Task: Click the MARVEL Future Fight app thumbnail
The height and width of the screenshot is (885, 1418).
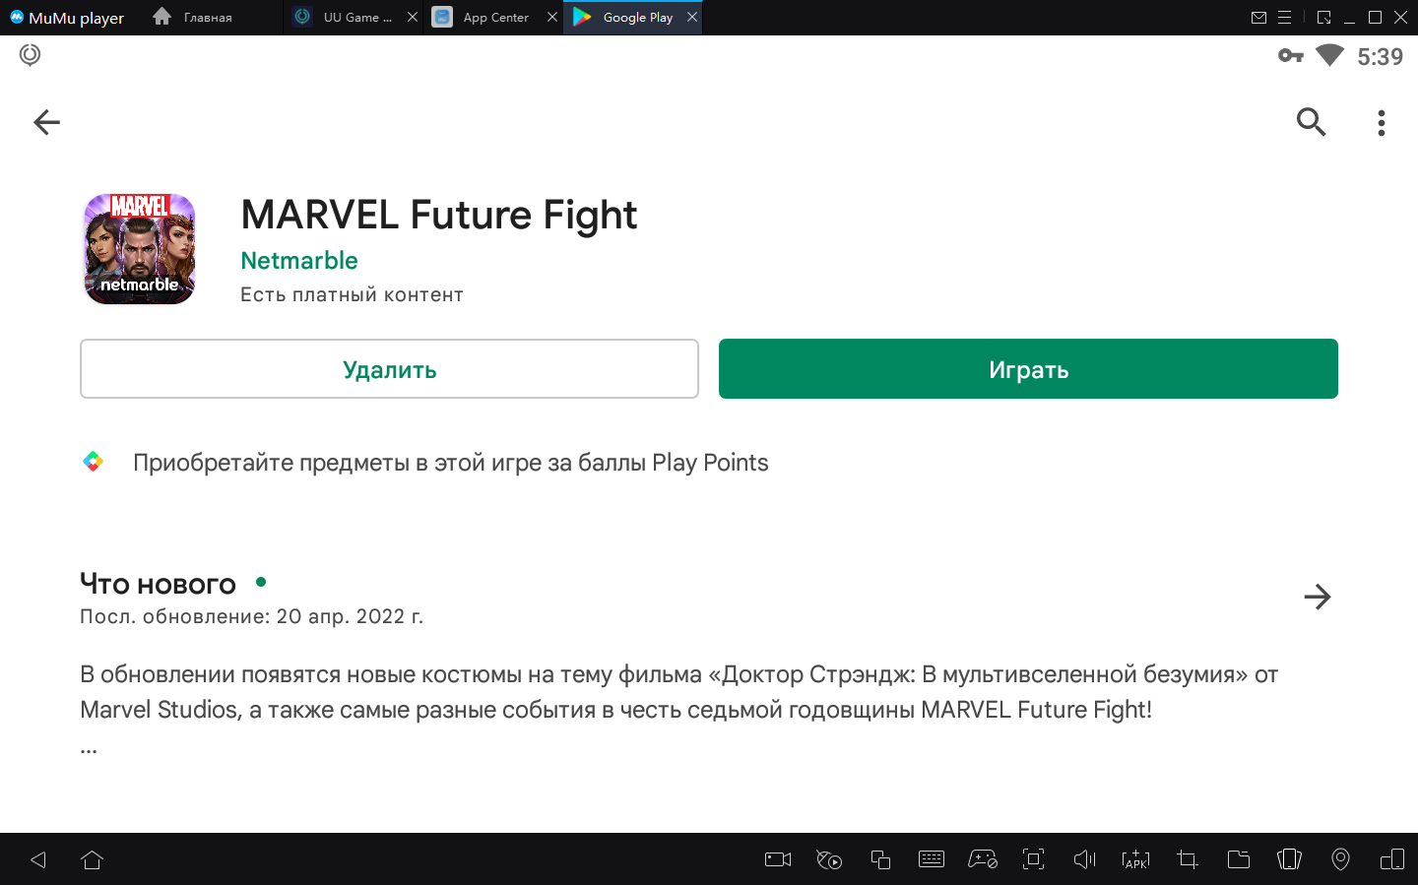Action: click(140, 249)
